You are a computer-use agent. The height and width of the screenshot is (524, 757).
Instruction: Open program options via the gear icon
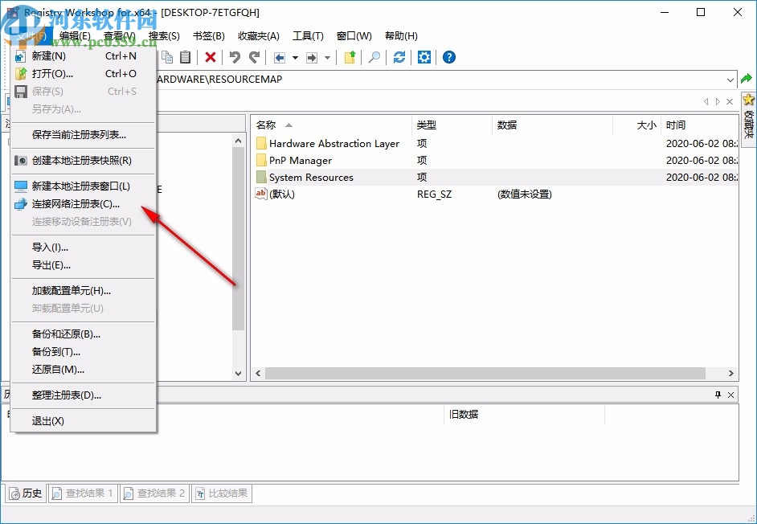pyautogui.click(x=425, y=57)
